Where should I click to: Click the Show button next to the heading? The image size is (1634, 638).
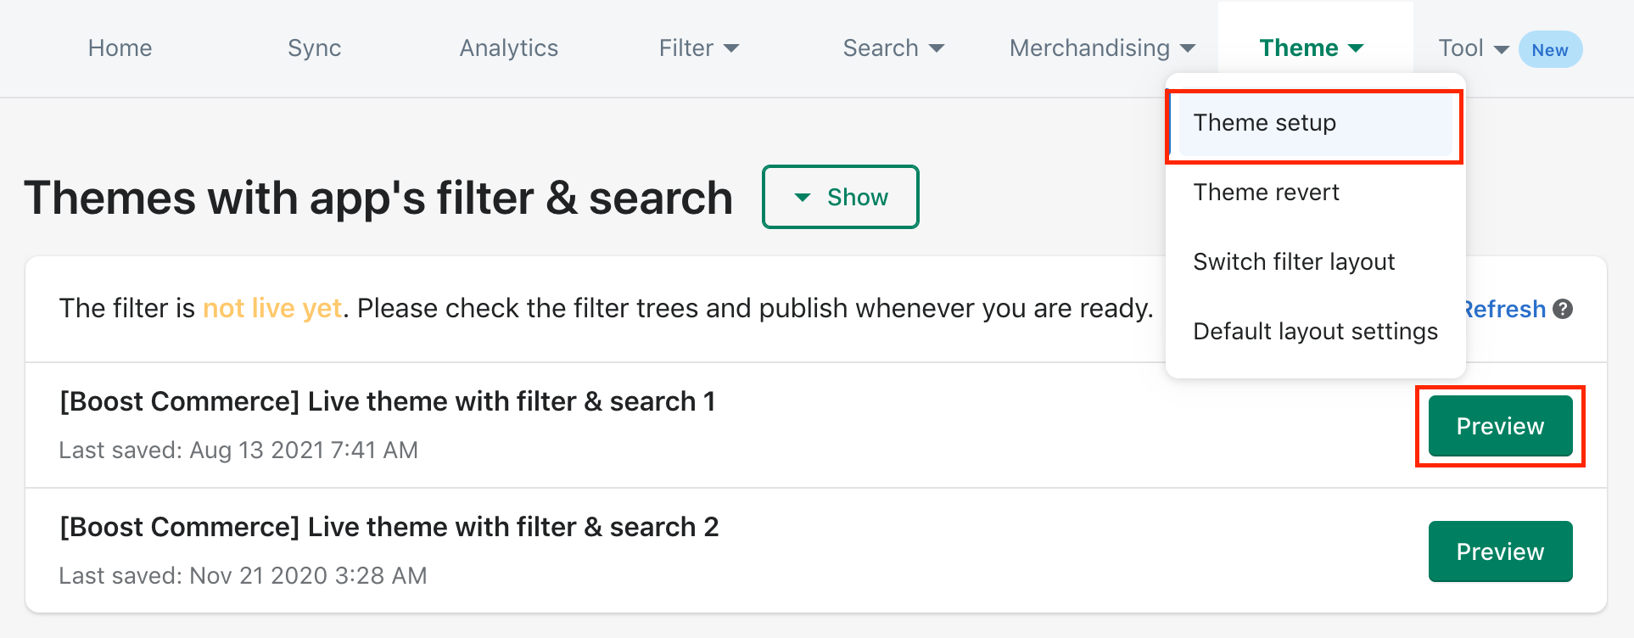click(840, 197)
